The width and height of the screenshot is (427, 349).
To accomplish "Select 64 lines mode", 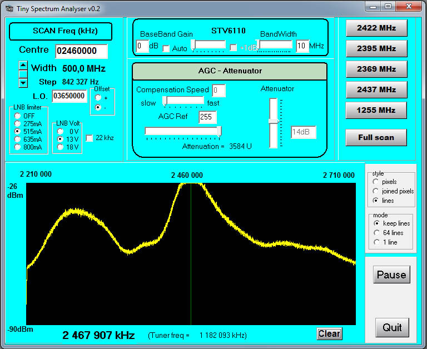I will [376, 233].
